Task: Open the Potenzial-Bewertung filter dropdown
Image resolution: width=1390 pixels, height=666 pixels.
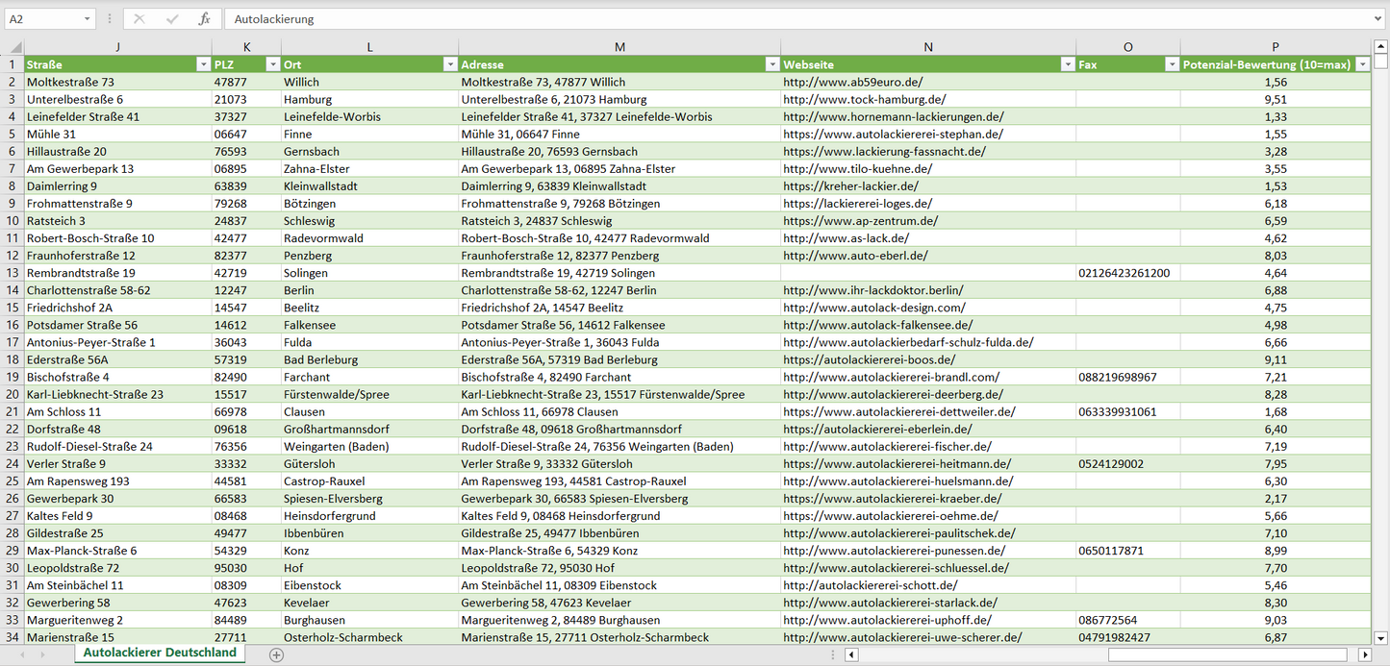Action: coord(1362,64)
